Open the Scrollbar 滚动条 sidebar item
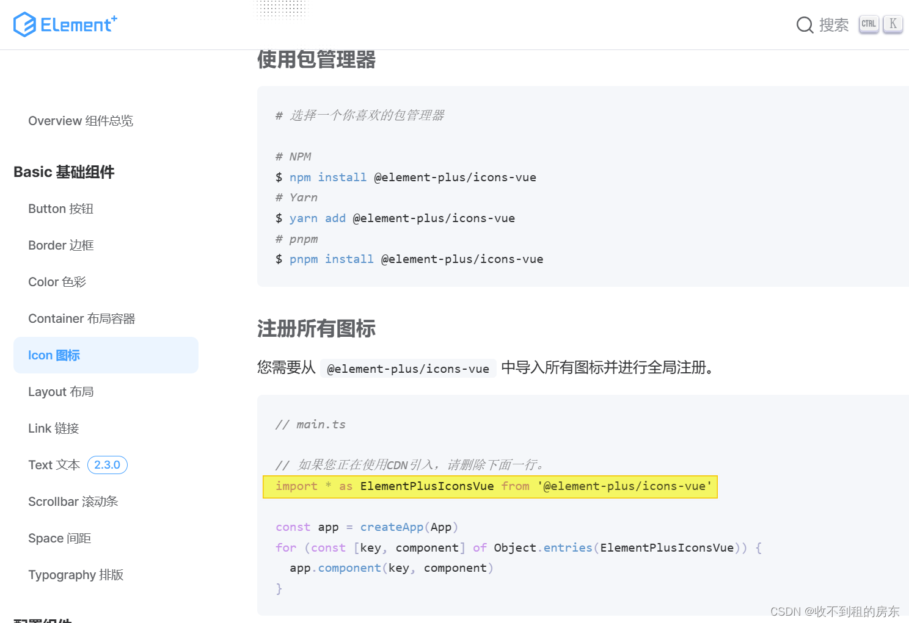 click(73, 502)
